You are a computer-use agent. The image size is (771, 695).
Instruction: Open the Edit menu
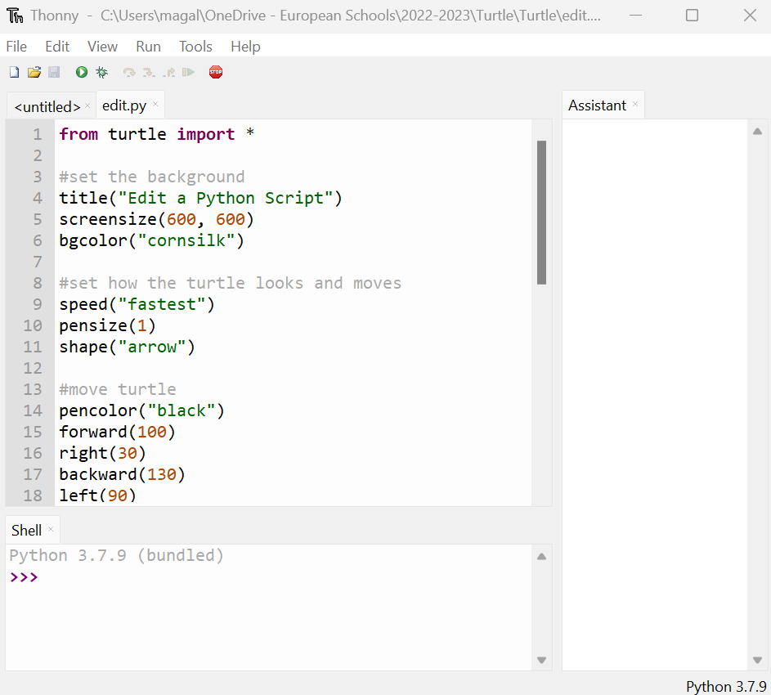coord(57,47)
